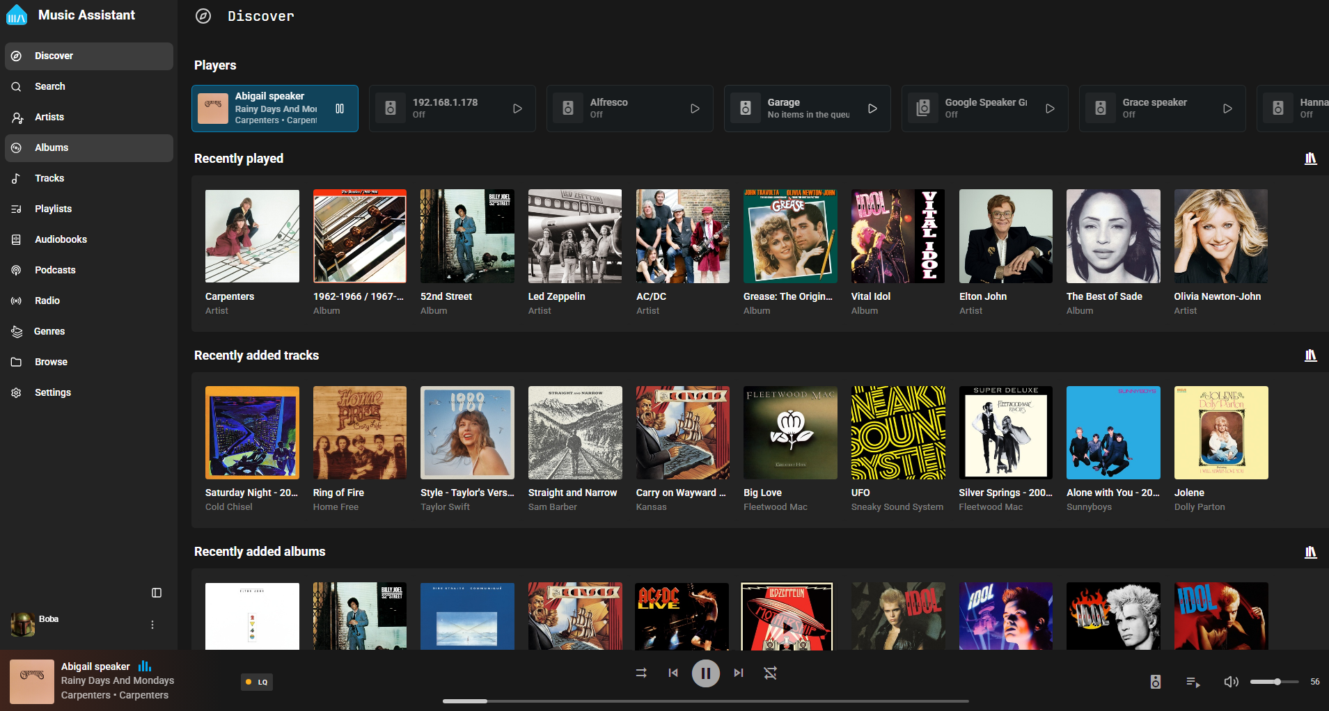Image resolution: width=1329 pixels, height=711 pixels.
Task: Toggle shuffle mode in player bar
Action: [x=640, y=673]
